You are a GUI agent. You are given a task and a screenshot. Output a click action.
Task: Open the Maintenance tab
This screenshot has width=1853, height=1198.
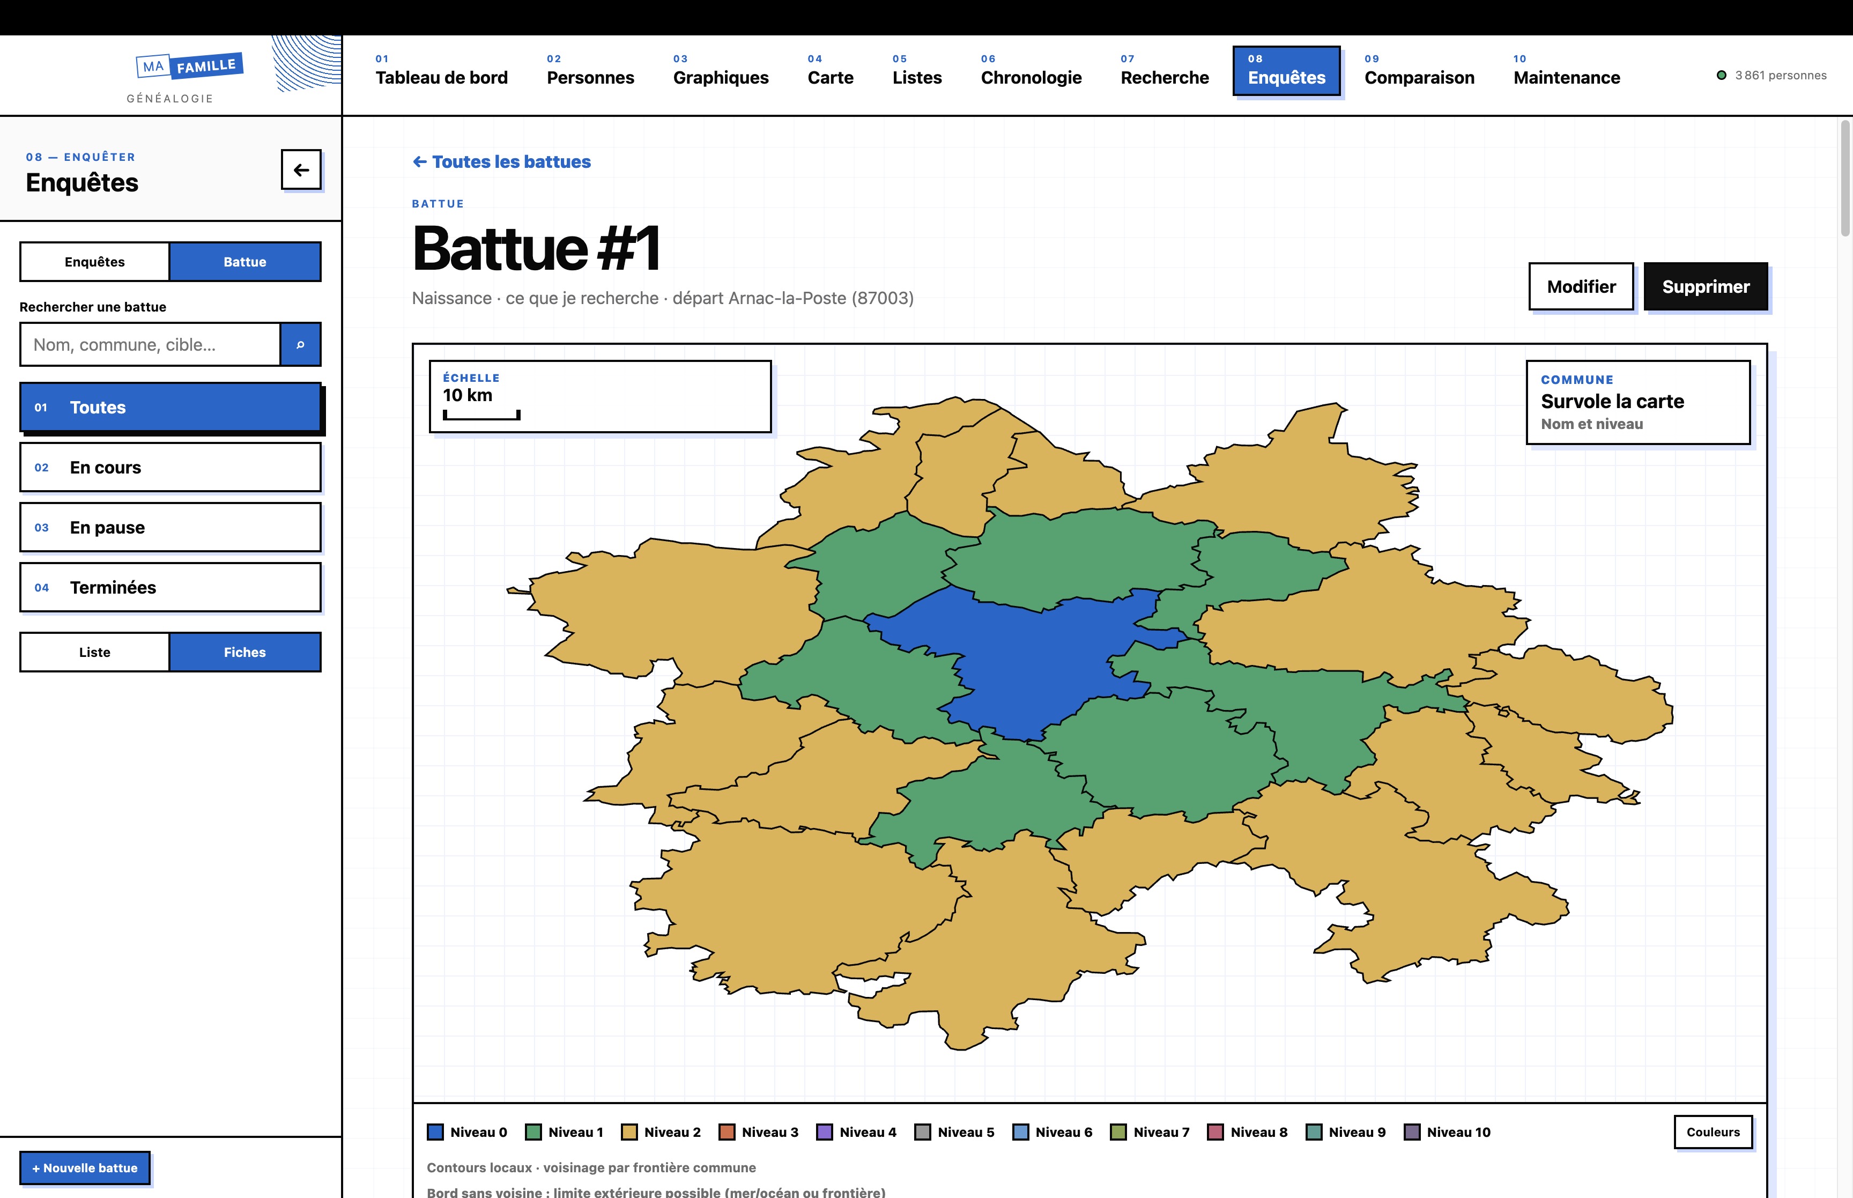[x=1566, y=71]
